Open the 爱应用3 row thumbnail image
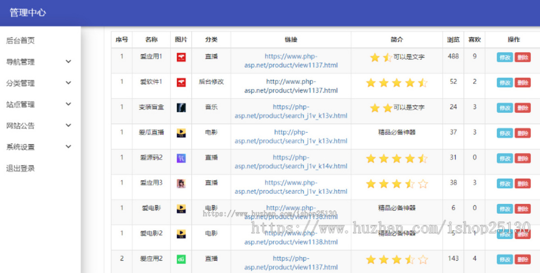The height and width of the screenshot is (273, 540). point(181,183)
